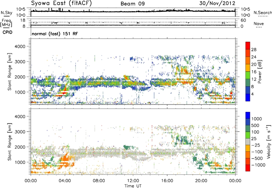The width and height of the screenshot is (272, 188).
Task: Click the 'Beam 09' header label
Action: pyautogui.click(x=133, y=4)
